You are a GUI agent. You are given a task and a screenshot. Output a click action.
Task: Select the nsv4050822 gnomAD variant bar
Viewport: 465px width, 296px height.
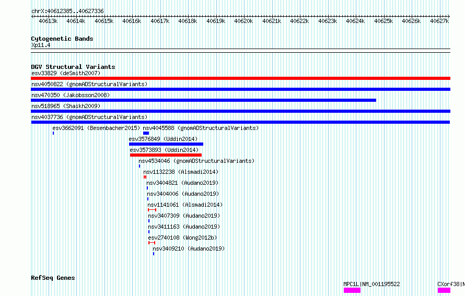pyautogui.click(x=240, y=89)
